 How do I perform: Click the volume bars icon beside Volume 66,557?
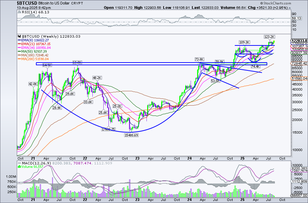click(x=19, y=166)
